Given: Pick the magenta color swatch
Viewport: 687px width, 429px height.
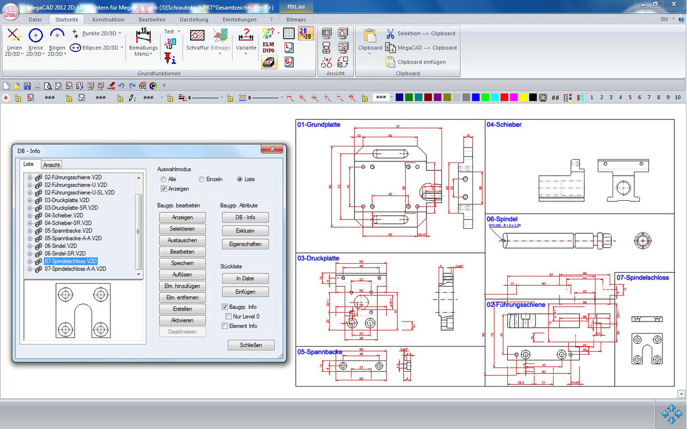Looking at the screenshot, I should pos(514,98).
